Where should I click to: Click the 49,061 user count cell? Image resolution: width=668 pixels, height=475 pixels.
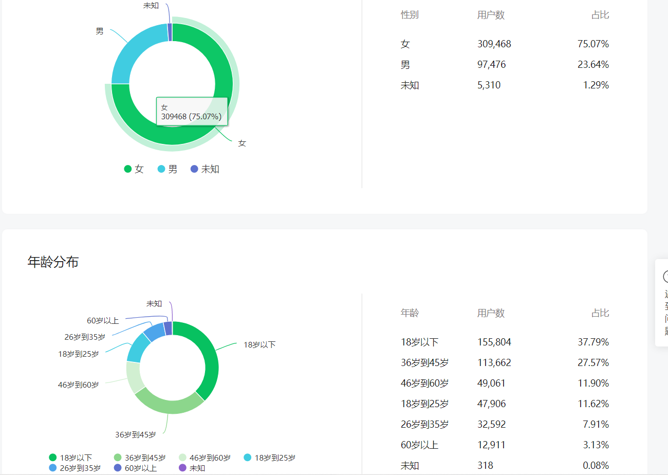(492, 383)
